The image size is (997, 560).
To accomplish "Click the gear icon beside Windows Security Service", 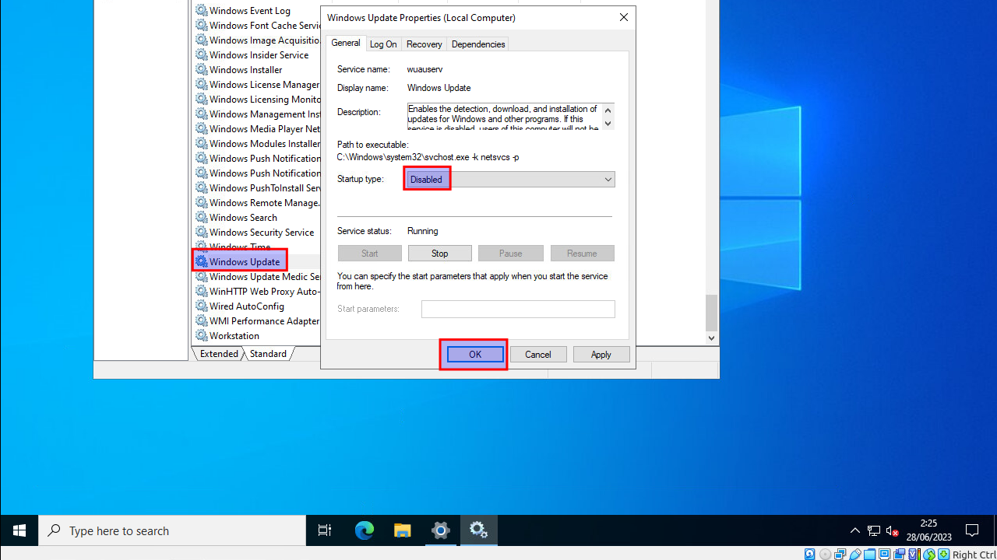I will click(202, 233).
